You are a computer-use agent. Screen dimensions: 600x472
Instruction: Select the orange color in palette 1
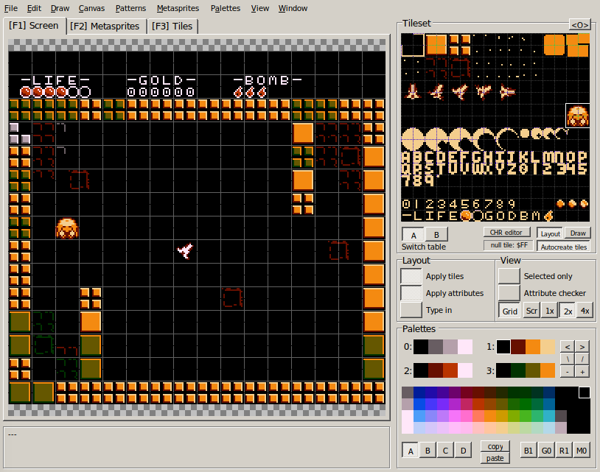(x=533, y=347)
